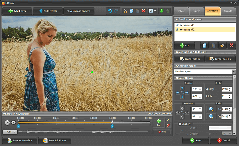239x146 pixels.
Task: Rotate 3D downward with bottom rotation icon
Action: click(182, 117)
